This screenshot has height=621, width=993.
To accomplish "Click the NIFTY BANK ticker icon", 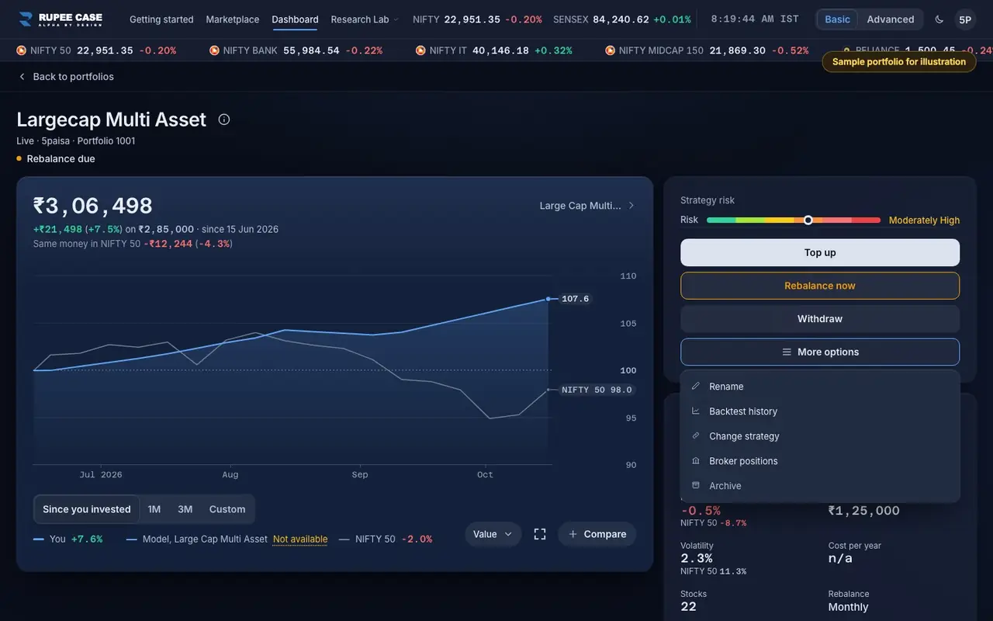I will pyautogui.click(x=214, y=50).
